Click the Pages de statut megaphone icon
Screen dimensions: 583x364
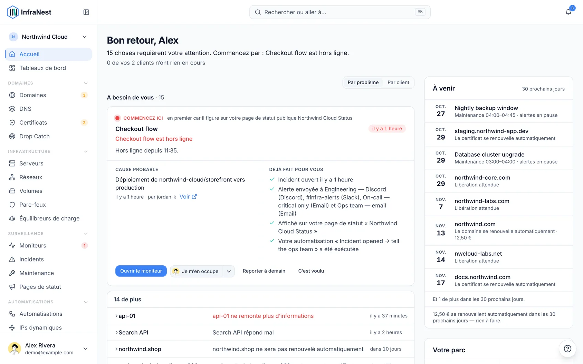(12, 287)
